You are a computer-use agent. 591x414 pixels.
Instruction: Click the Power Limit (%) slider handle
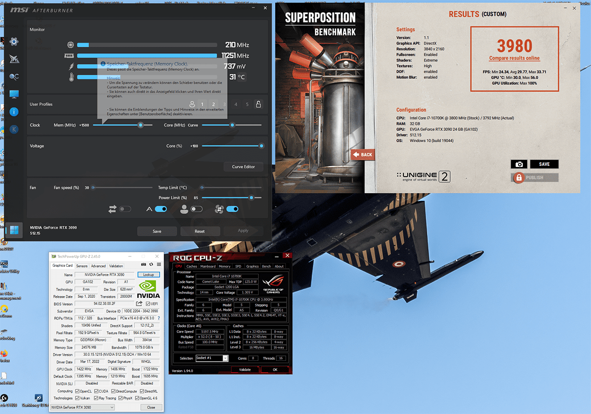tap(252, 197)
